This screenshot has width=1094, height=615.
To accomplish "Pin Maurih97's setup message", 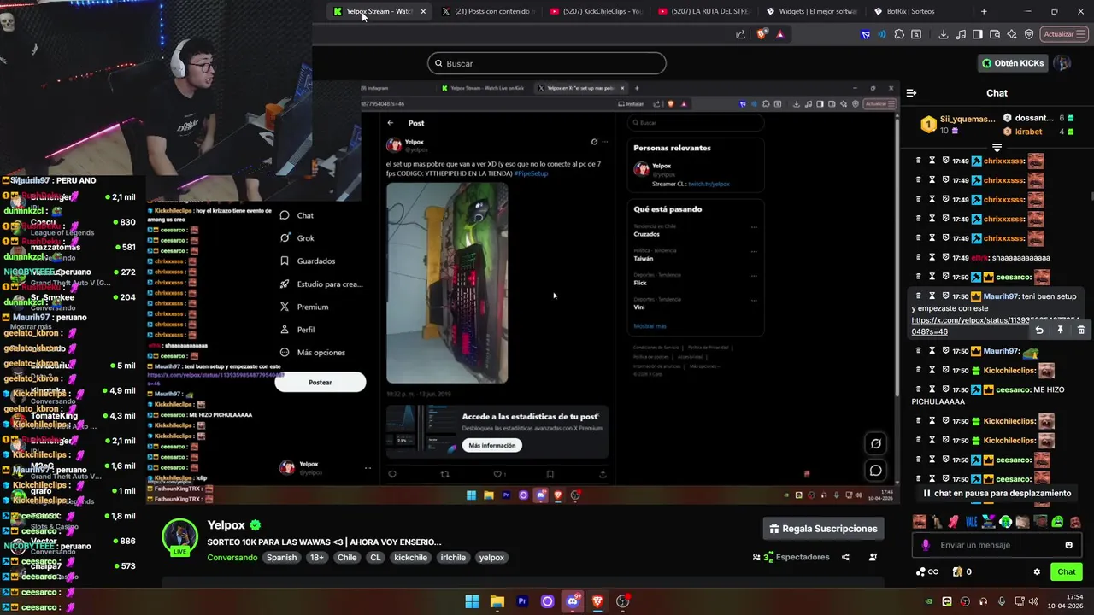I will pyautogui.click(x=1060, y=330).
